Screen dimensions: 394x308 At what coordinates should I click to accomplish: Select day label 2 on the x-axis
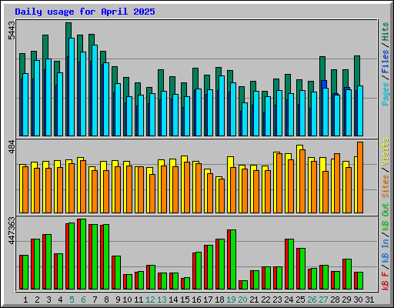point(37,300)
